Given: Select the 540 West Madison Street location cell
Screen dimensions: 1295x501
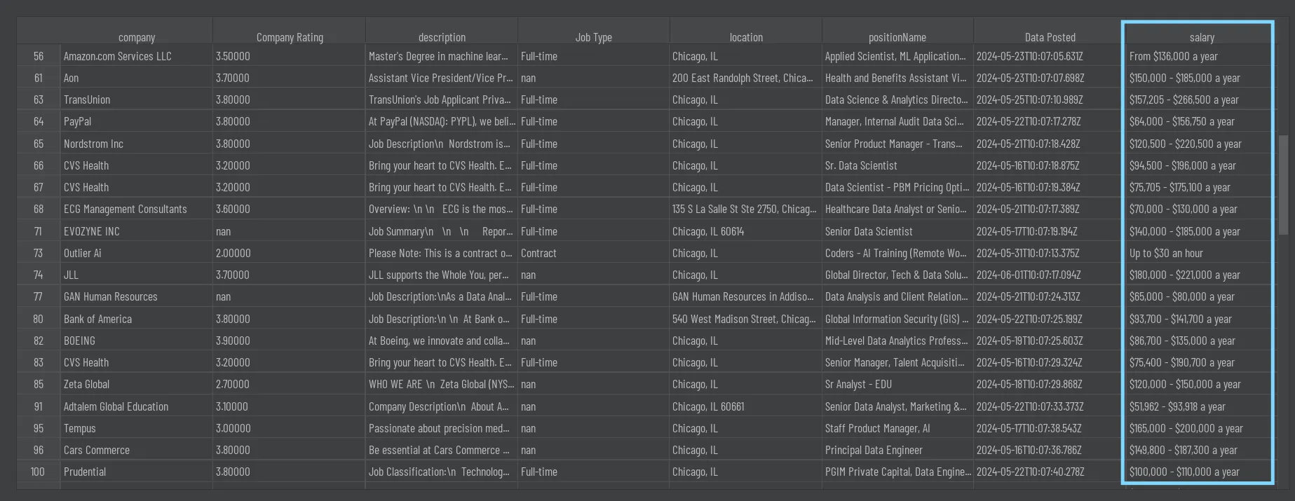Looking at the screenshot, I should [745, 319].
